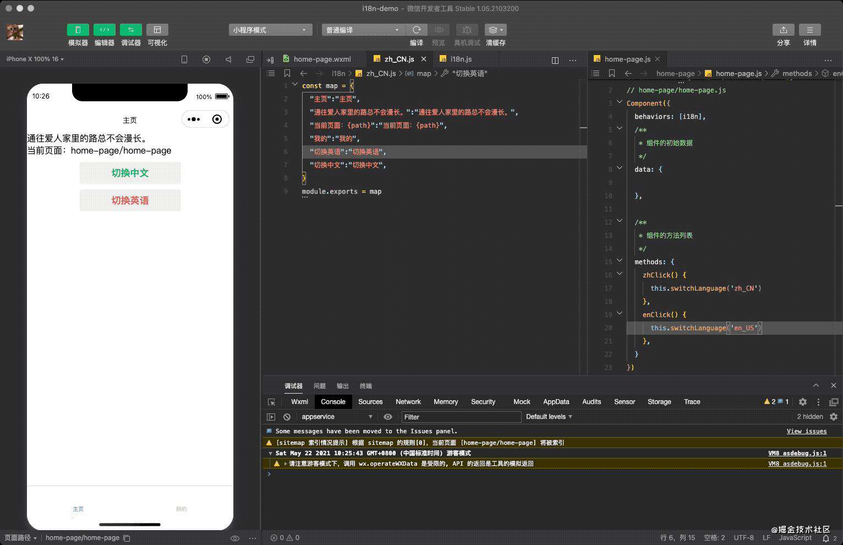The width and height of the screenshot is (843, 545).
Task: Open the Storage devtools tab
Action: point(659,402)
